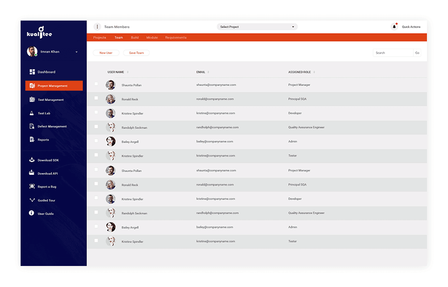The width and height of the screenshot is (448, 287).
Task: Open Test Lab from the sidebar
Action: [44, 113]
